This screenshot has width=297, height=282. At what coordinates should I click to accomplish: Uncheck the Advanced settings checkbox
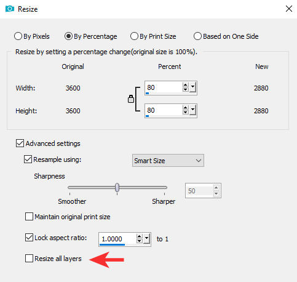(x=20, y=143)
